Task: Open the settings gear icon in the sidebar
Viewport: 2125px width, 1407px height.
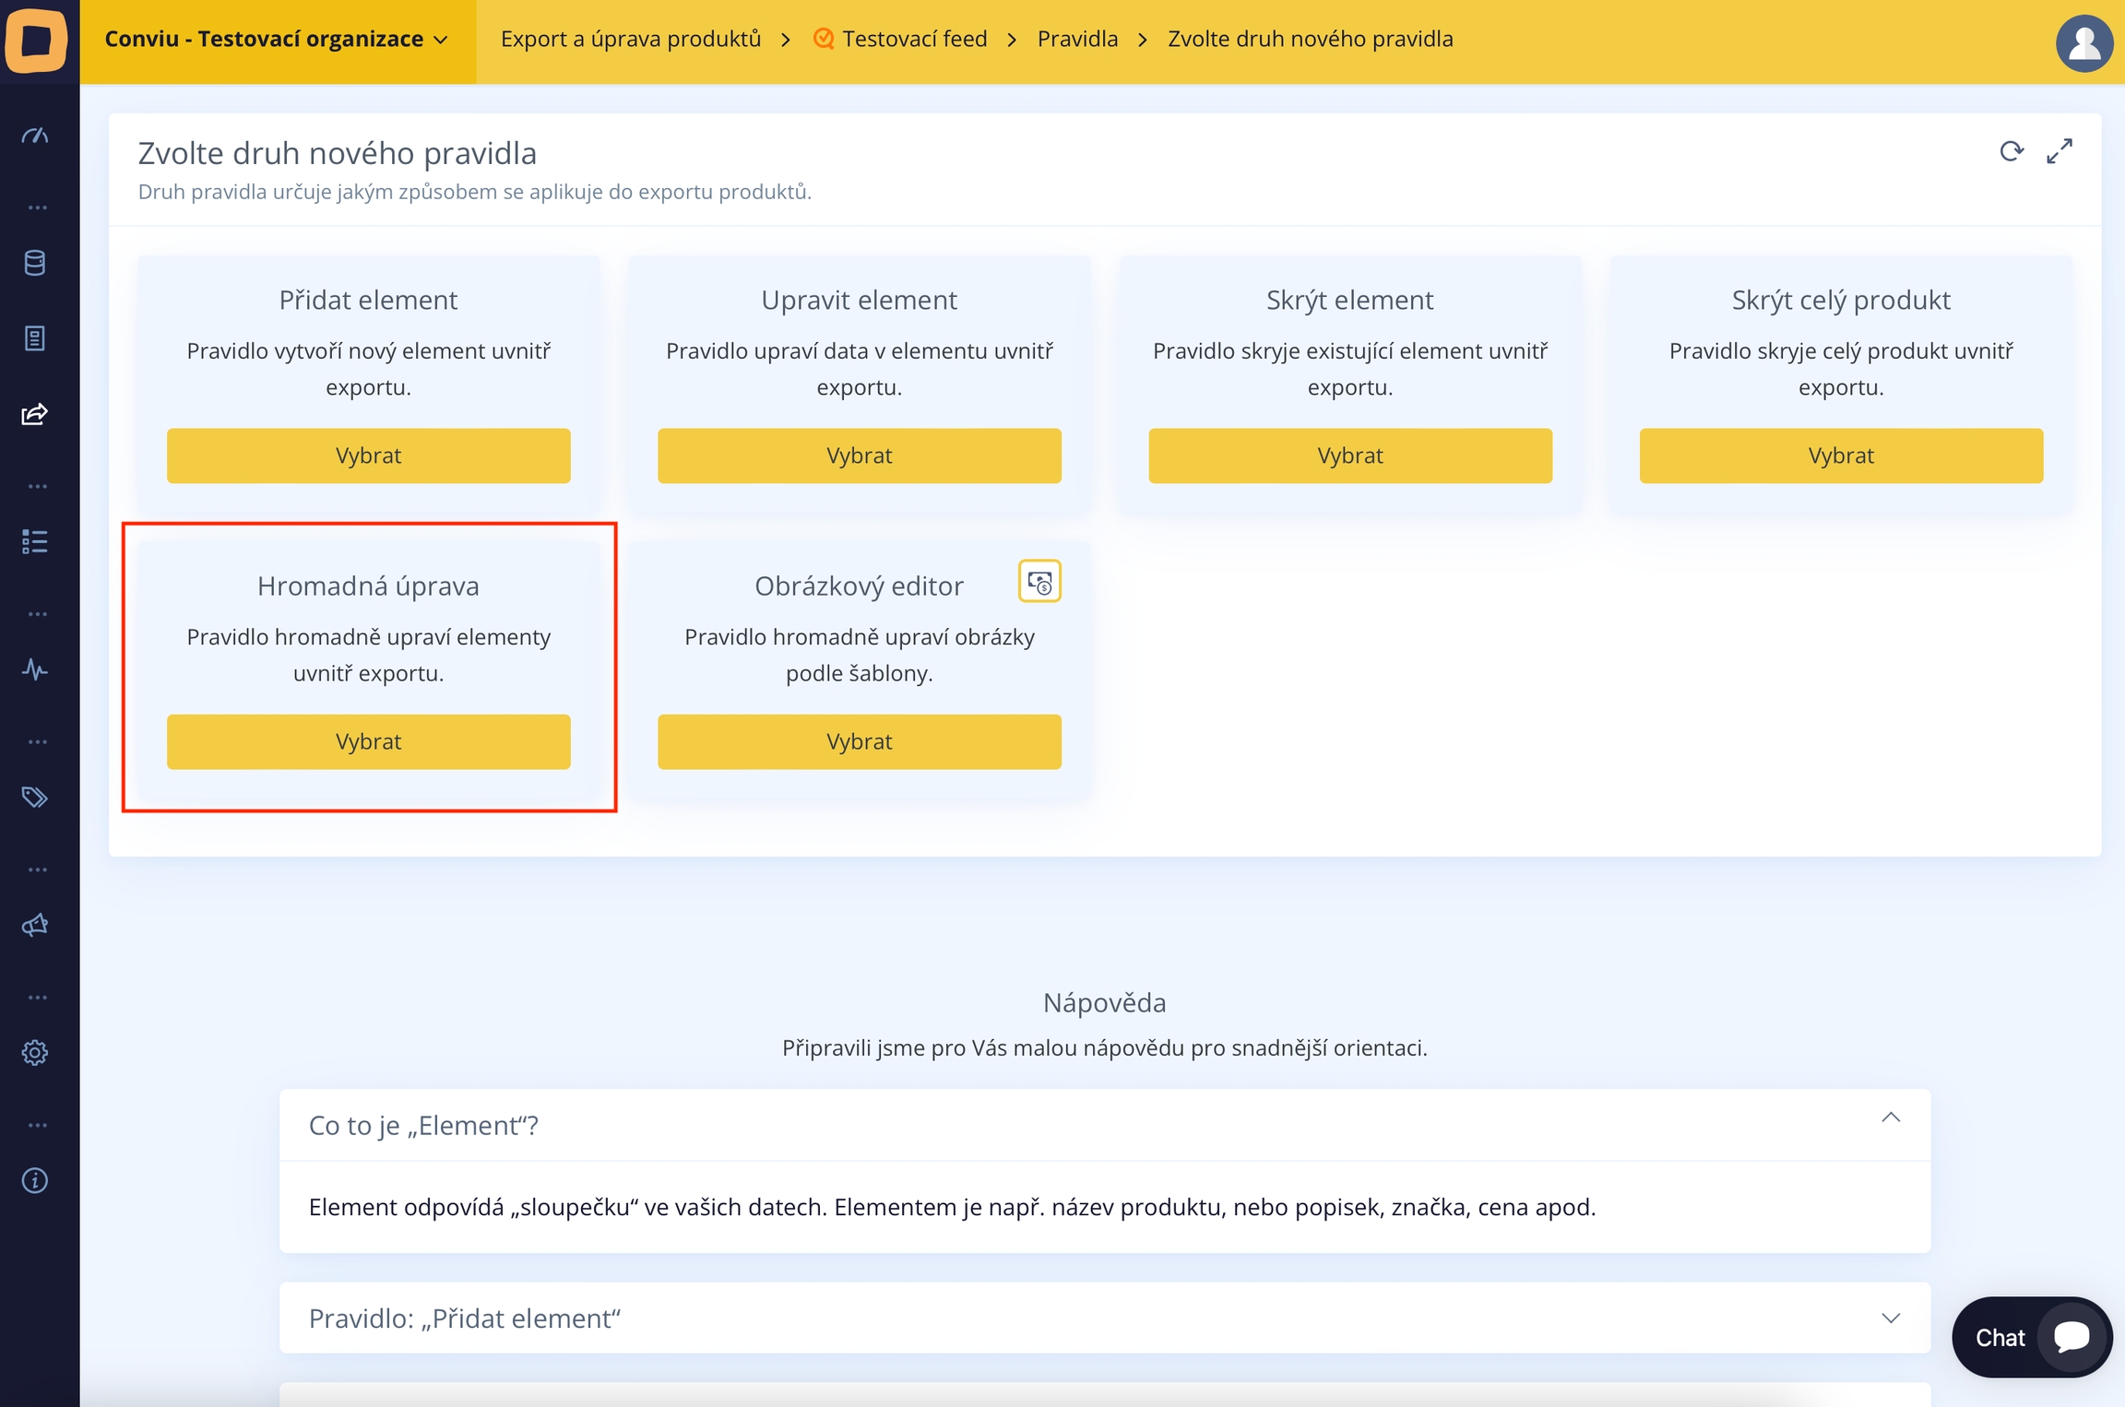Action: 35,1053
